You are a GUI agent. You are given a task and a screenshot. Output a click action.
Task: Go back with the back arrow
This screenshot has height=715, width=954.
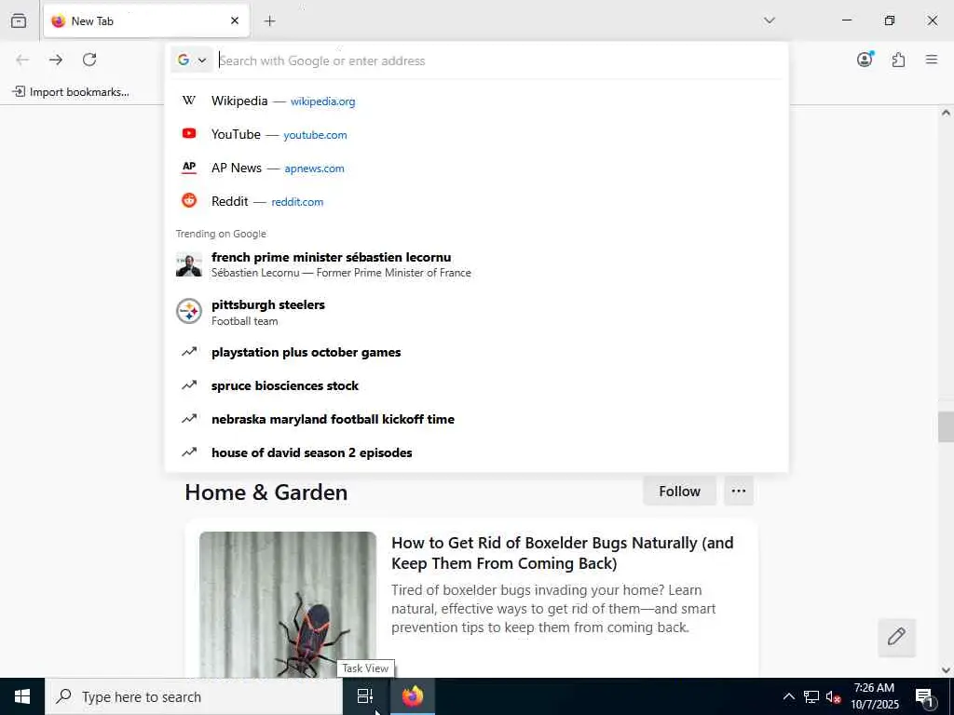pos(22,60)
